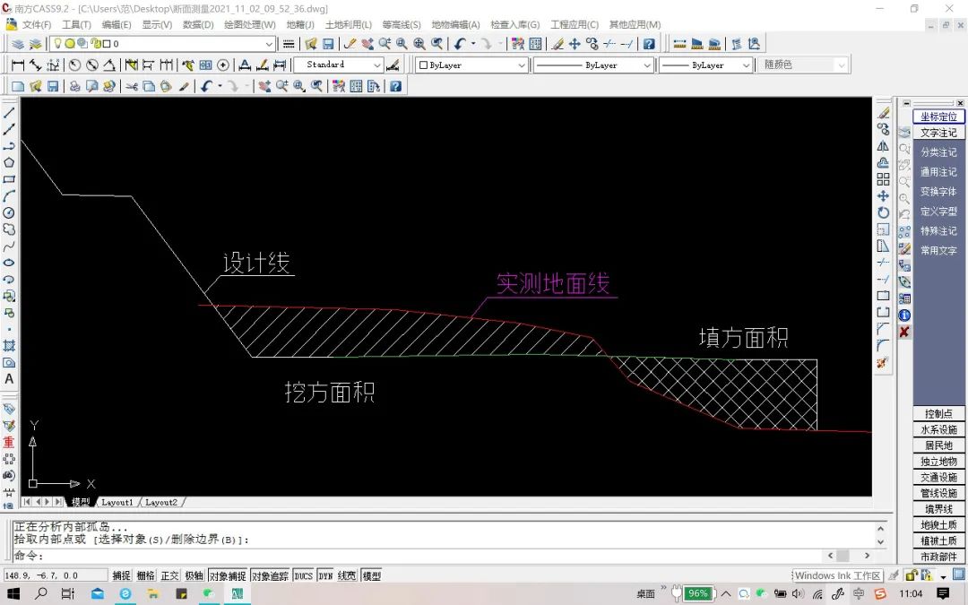Click the 植被土质 button in side panel
The width and height of the screenshot is (968, 605).
tap(938, 540)
